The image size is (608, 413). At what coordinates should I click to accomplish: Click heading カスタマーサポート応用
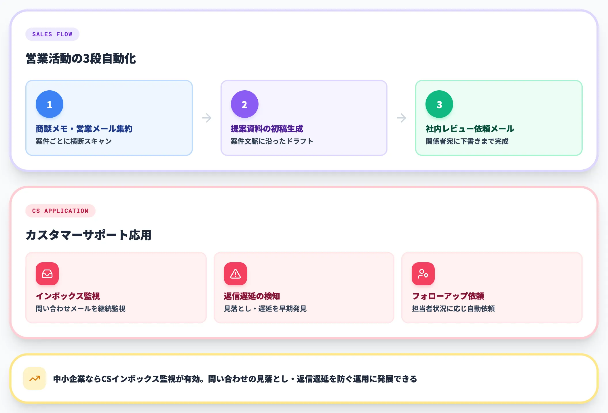(x=88, y=235)
